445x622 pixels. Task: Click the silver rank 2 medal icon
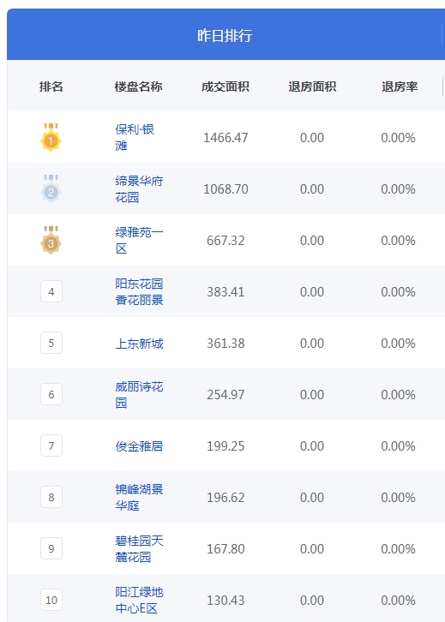tap(51, 188)
